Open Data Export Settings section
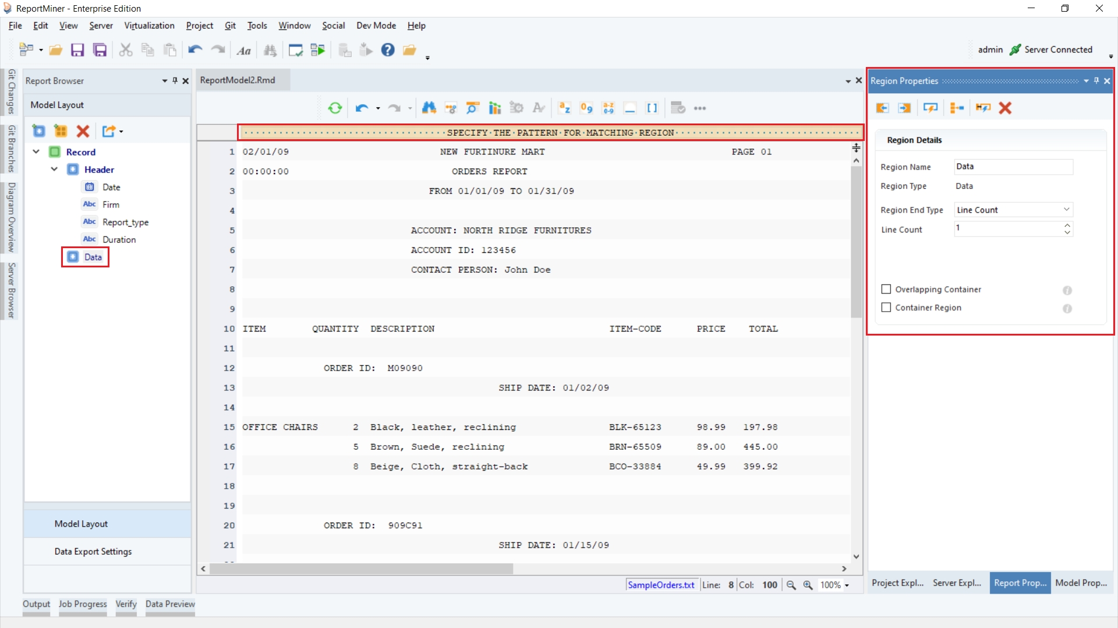1118x628 pixels. coord(93,551)
